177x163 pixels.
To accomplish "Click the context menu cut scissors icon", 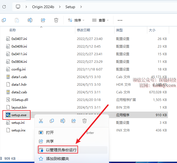I will pos(41,121).
